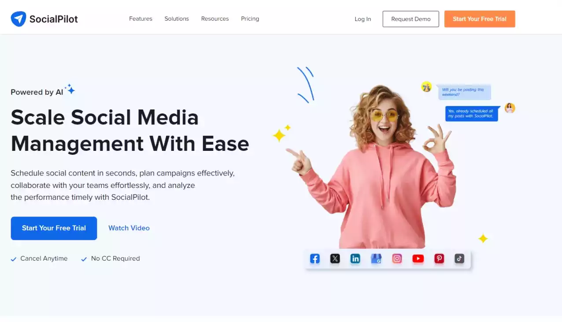Click the SocialPilot paper plane logo
This screenshot has width=562, height=322.
click(18, 19)
